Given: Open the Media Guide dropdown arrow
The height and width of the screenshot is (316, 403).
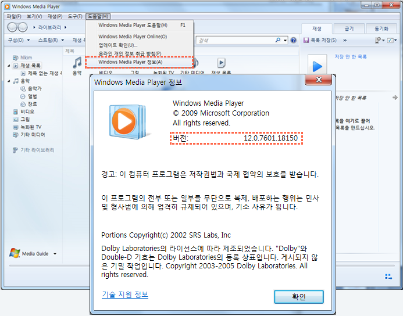Looking at the screenshot, I should pos(55,254).
